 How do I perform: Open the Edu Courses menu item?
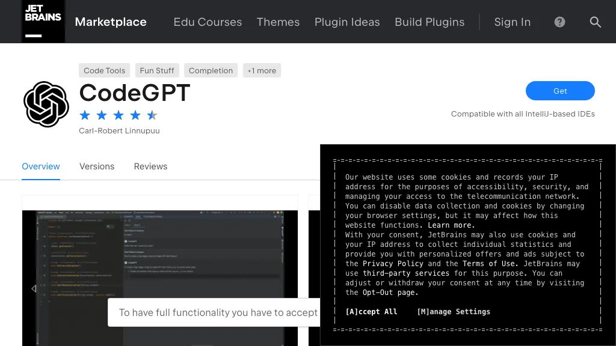pyautogui.click(x=208, y=22)
